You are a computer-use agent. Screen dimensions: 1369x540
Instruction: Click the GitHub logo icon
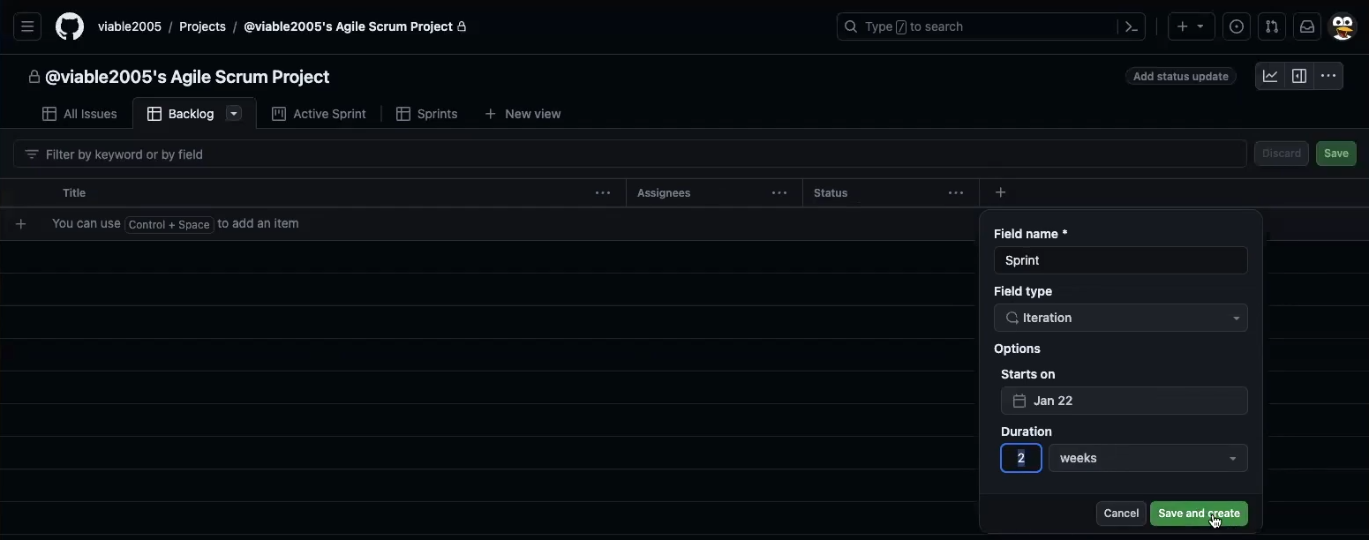point(70,26)
